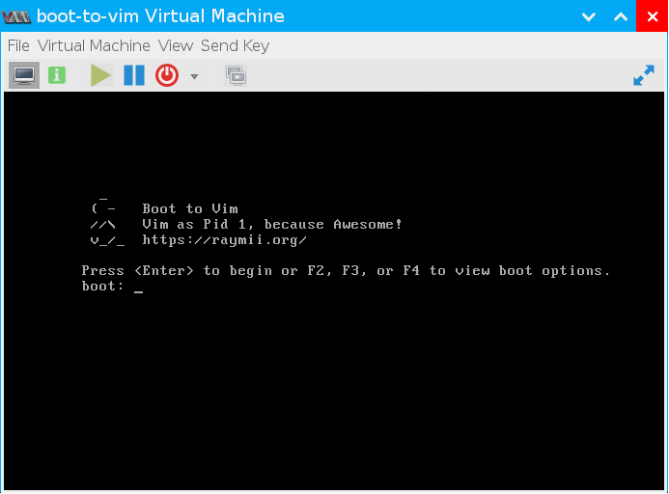Open virtual hardware details info icon
This screenshot has width=669, height=494.
[x=57, y=75]
